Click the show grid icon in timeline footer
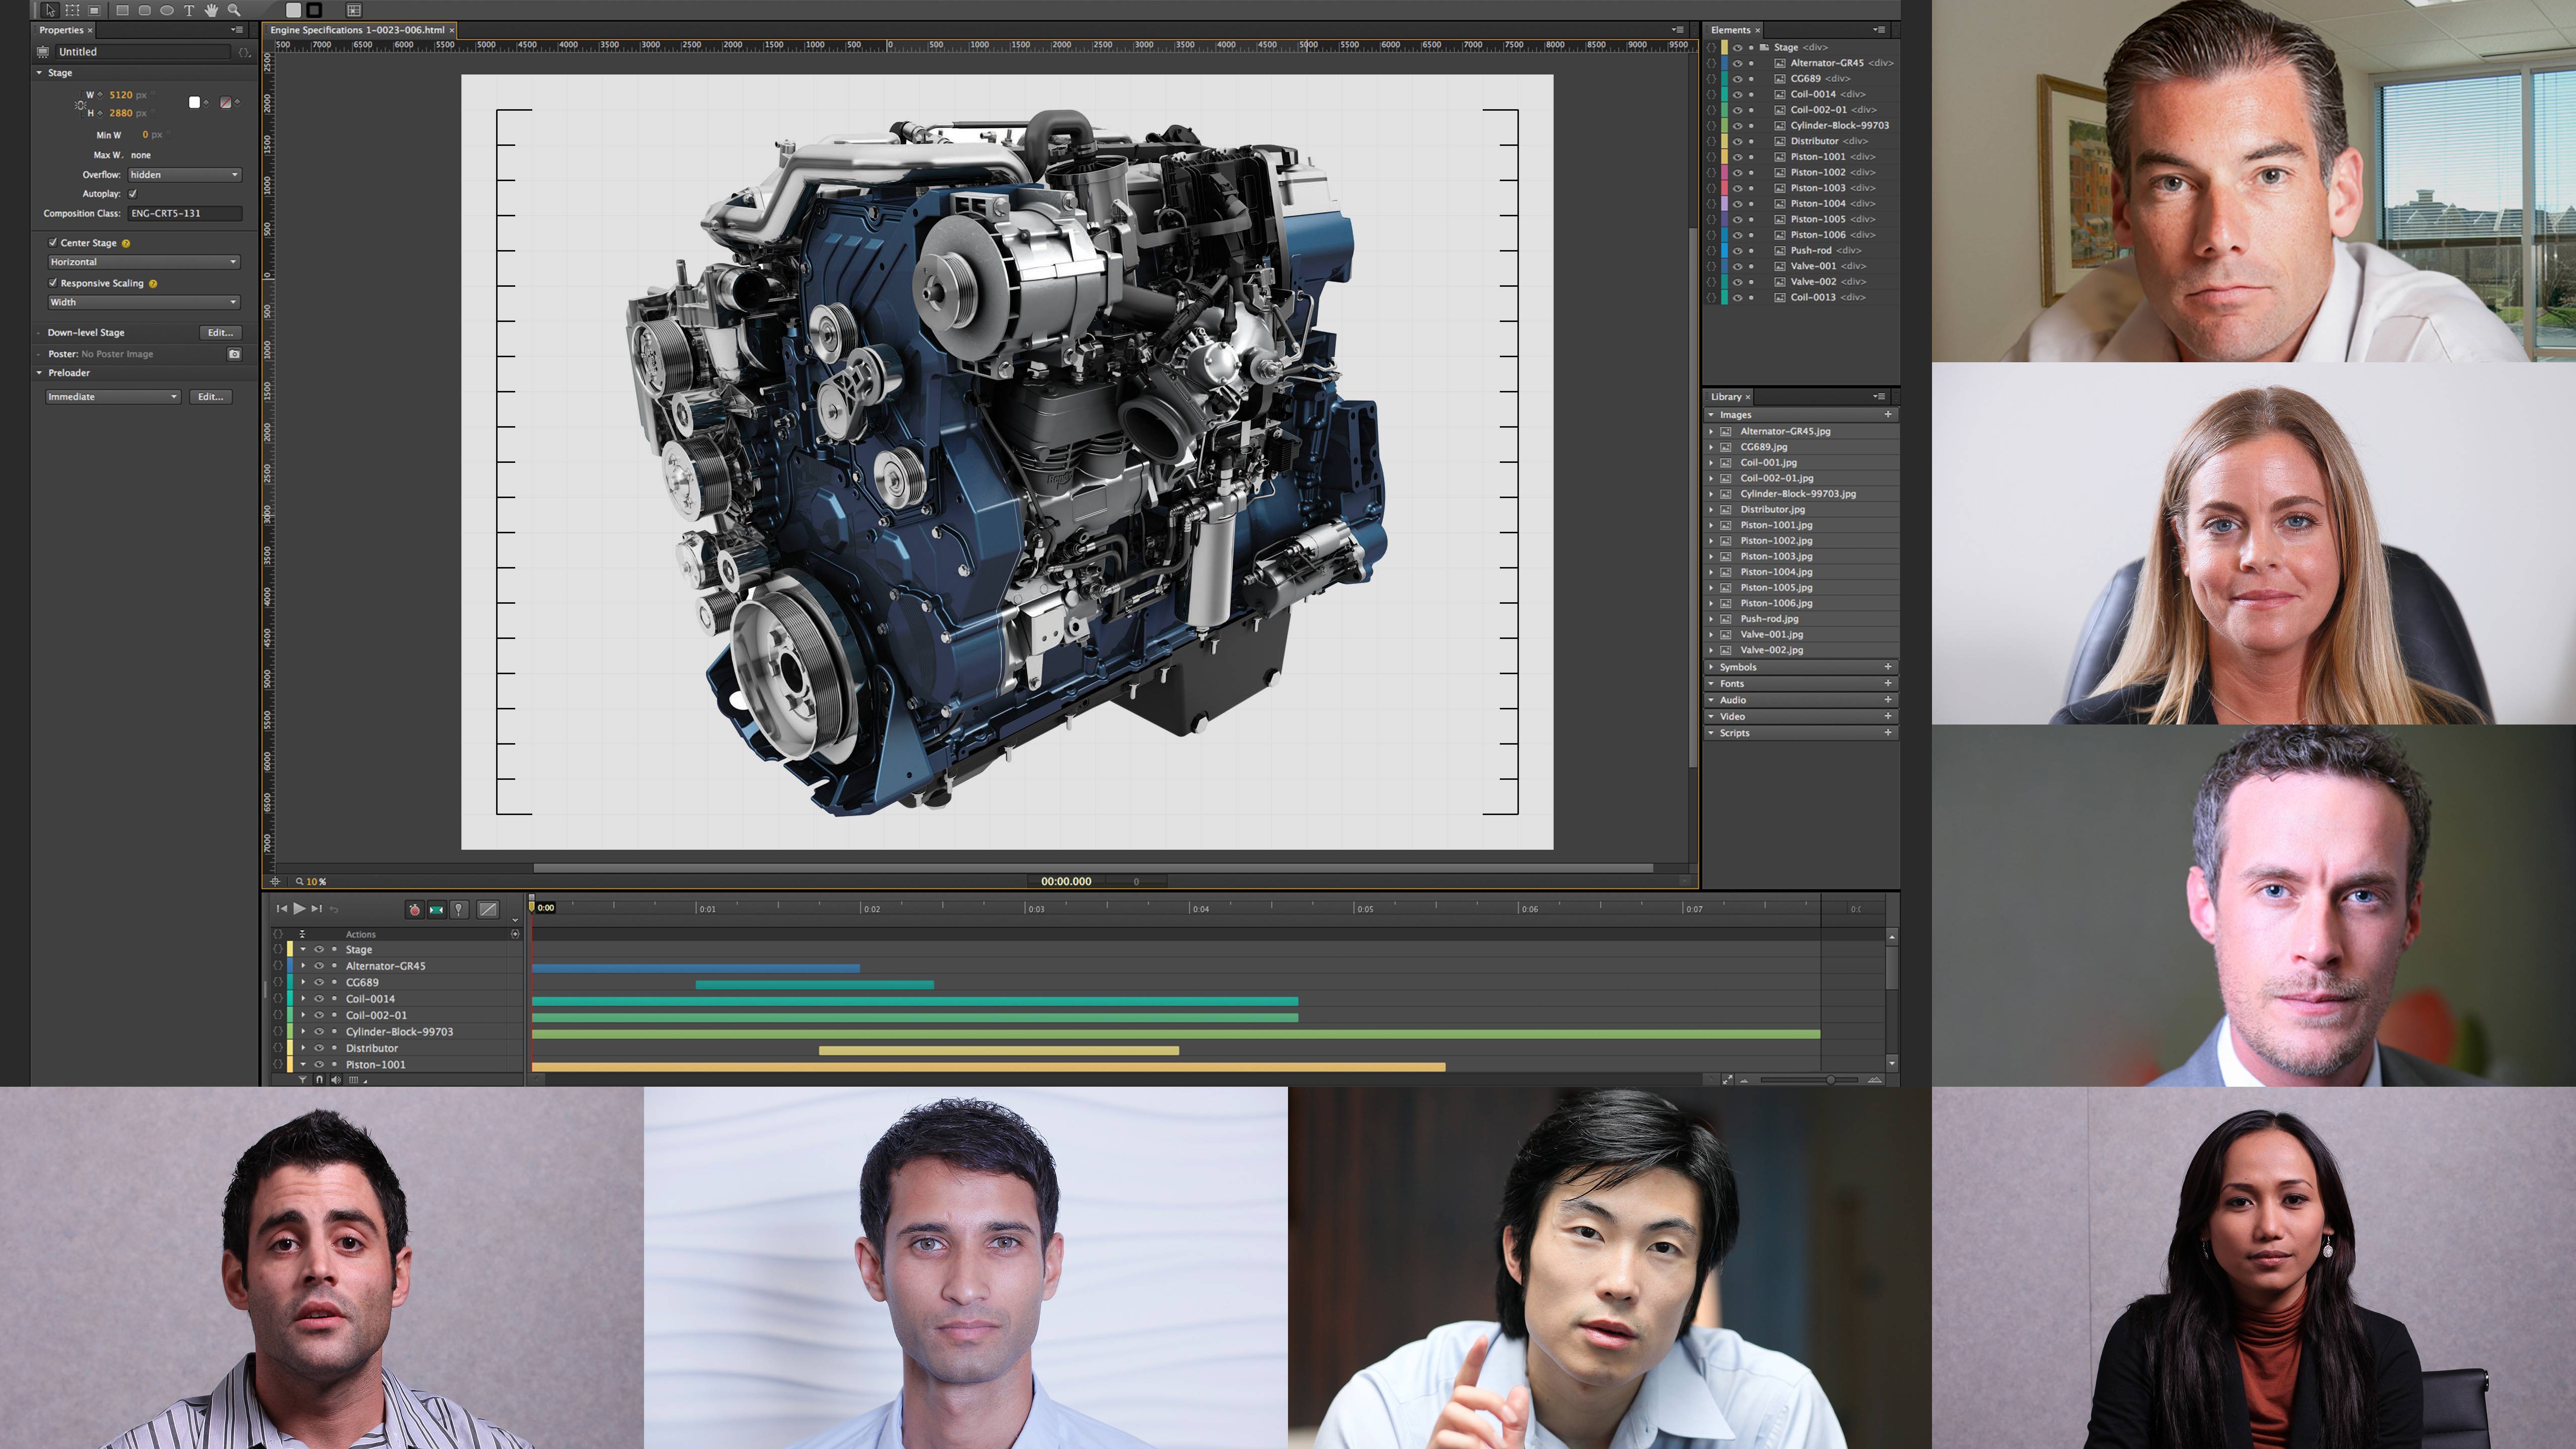 (353, 1079)
